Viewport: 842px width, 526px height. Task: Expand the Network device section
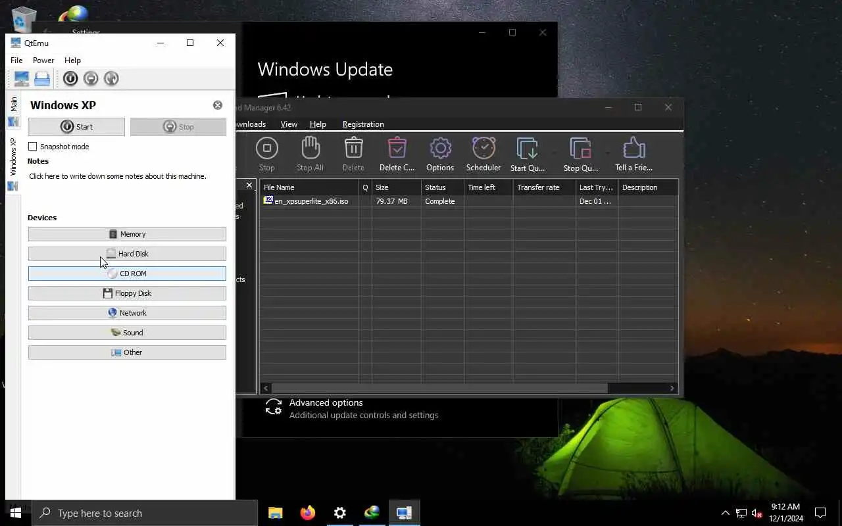coord(127,313)
